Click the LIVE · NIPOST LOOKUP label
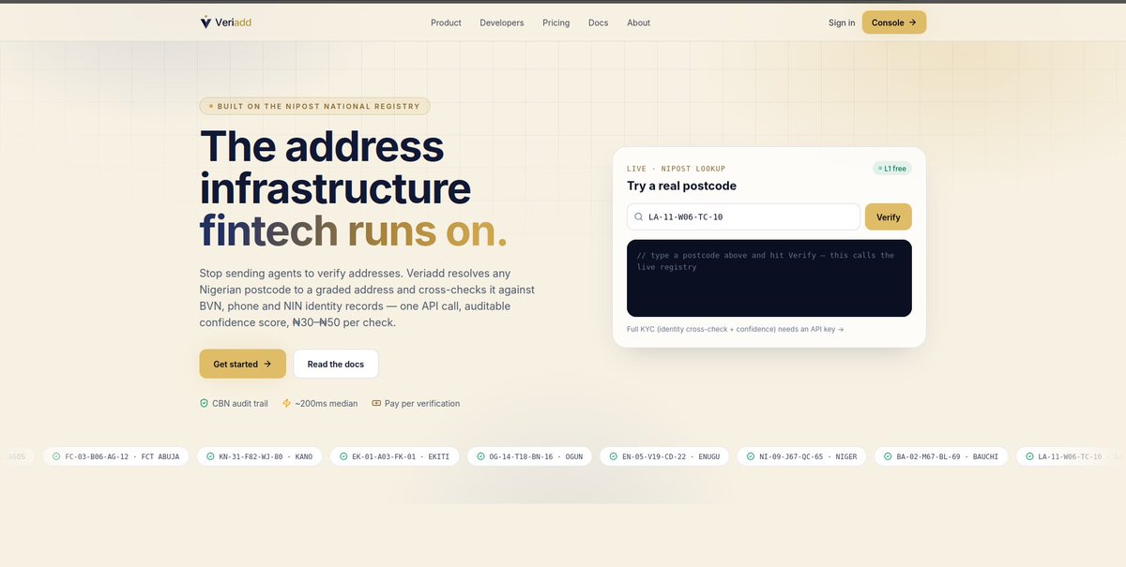This screenshot has height=567, width=1126. pyautogui.click(x=676, y=169)
